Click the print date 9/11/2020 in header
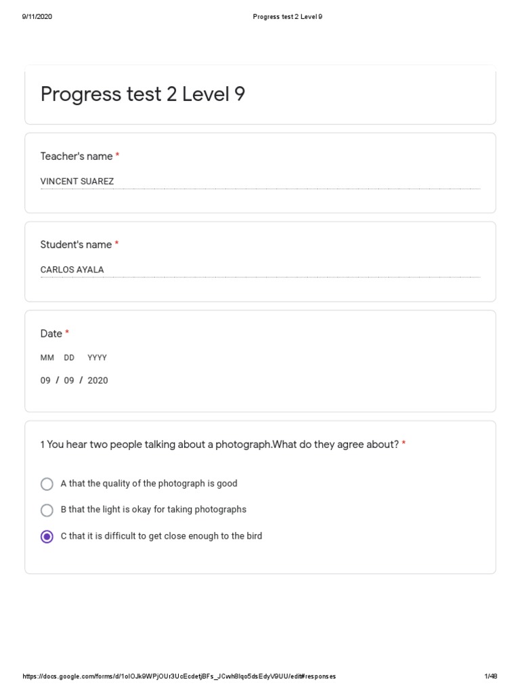The image size is (520, 694). [x=37, y=17]
